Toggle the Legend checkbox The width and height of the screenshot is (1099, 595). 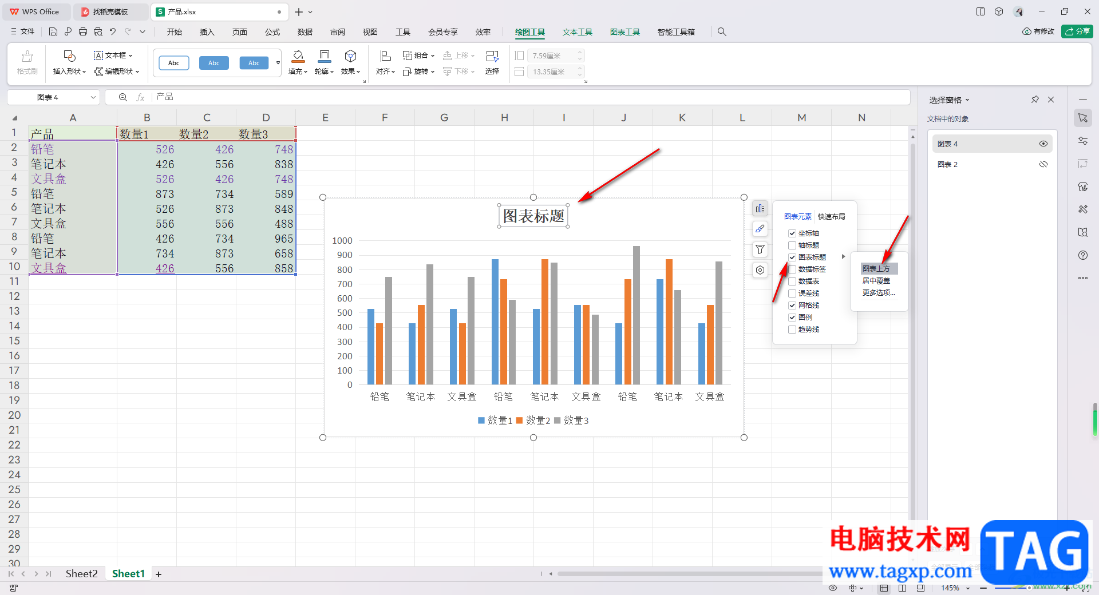click(x=792, y=318)
